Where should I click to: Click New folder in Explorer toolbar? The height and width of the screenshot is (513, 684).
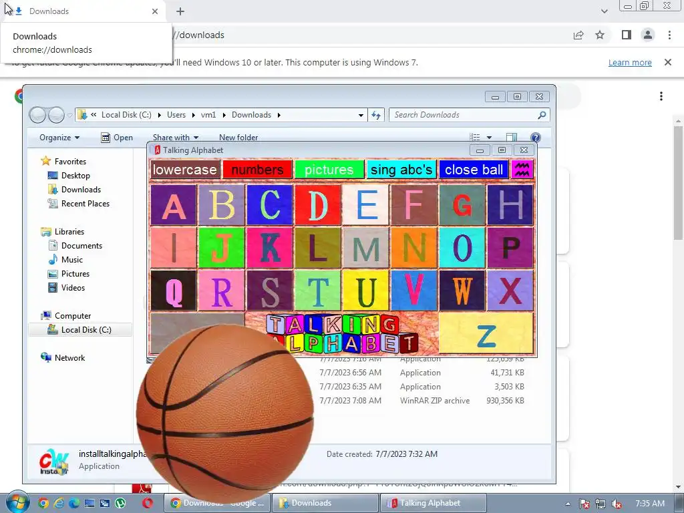[x=238, y=138]
